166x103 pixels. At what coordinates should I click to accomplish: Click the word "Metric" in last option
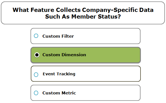point(69,93)
